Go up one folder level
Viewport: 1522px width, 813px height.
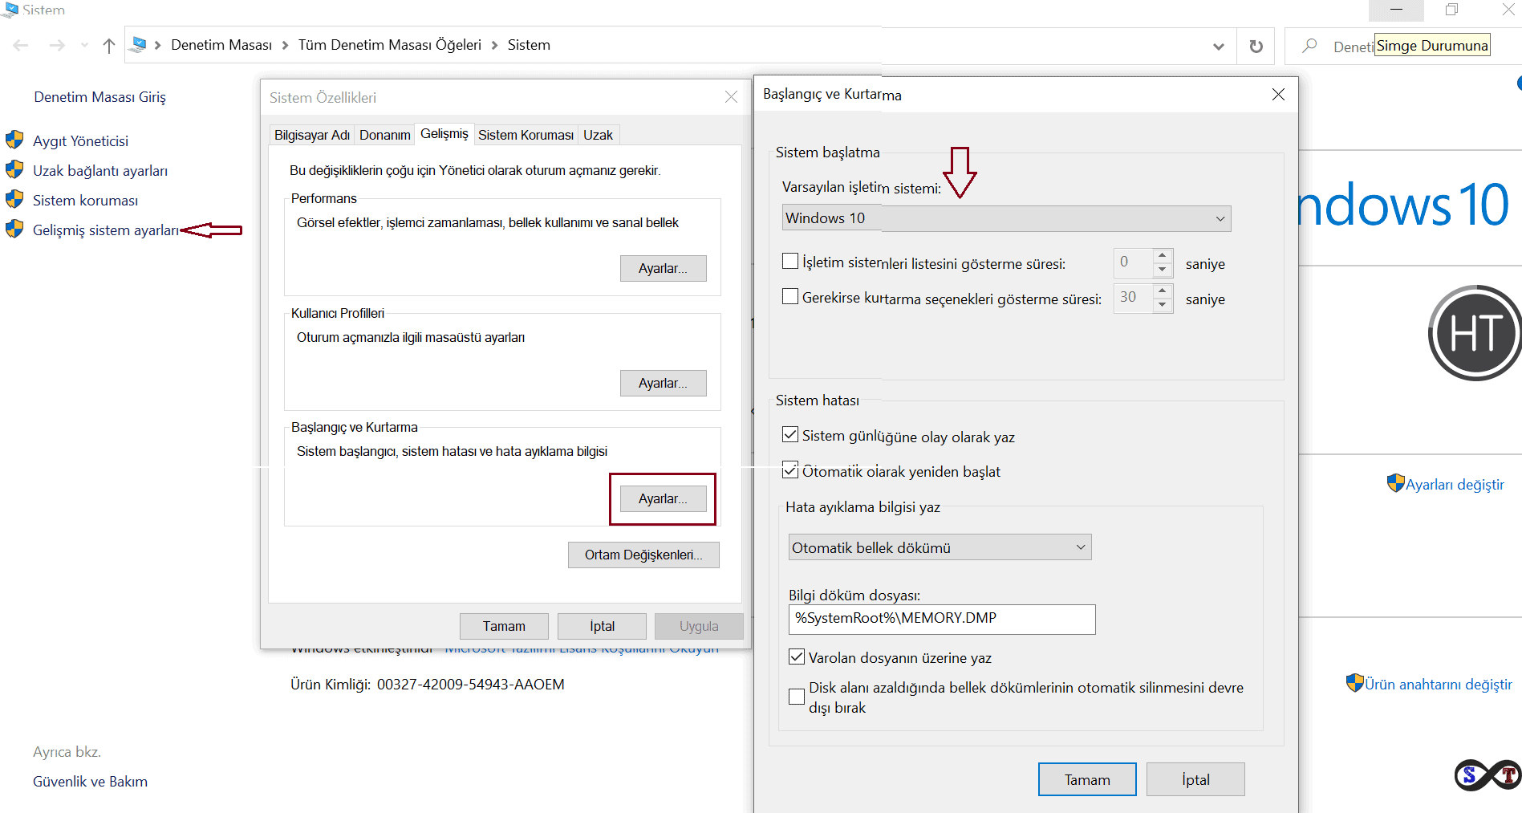(109, 46)
